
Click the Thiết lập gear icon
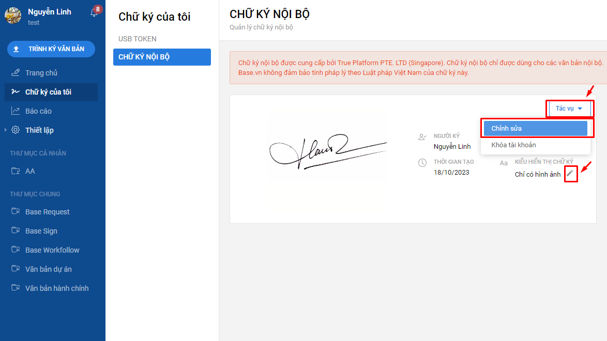pyautogui.click(x=16, y=130)
